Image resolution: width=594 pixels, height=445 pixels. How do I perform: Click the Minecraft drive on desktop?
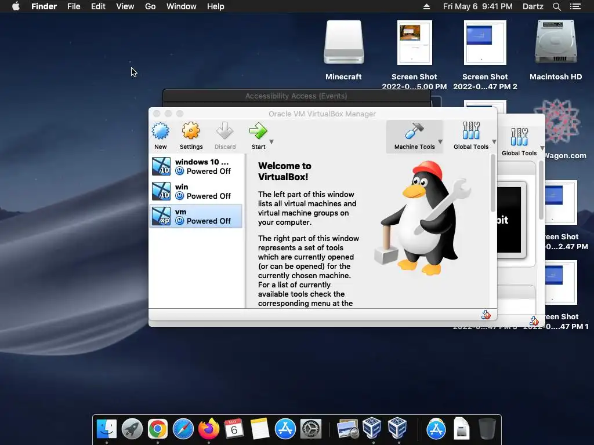coord(343,50)
